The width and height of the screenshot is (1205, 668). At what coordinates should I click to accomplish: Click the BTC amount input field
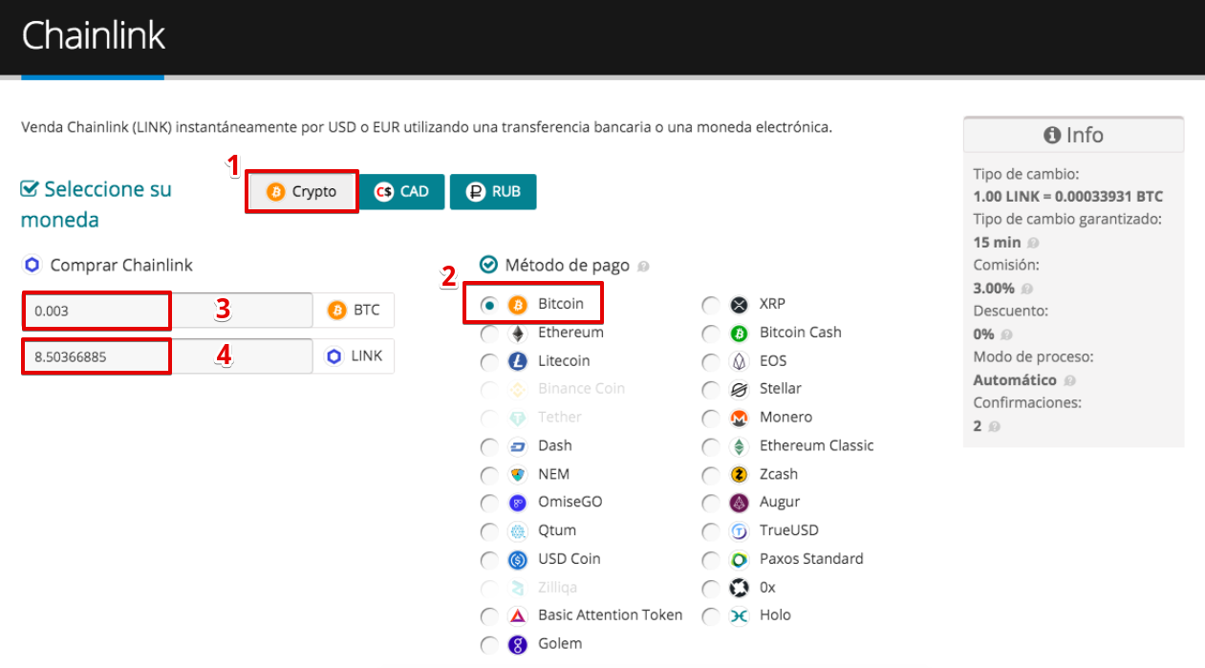(167, 311)
